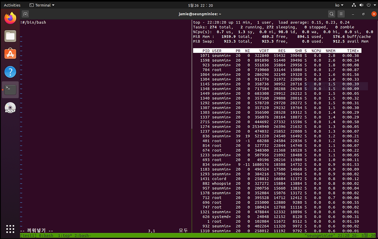Open the system menu arrow
The height and width of the screenshot is (239, 378).
click(374, 5)
